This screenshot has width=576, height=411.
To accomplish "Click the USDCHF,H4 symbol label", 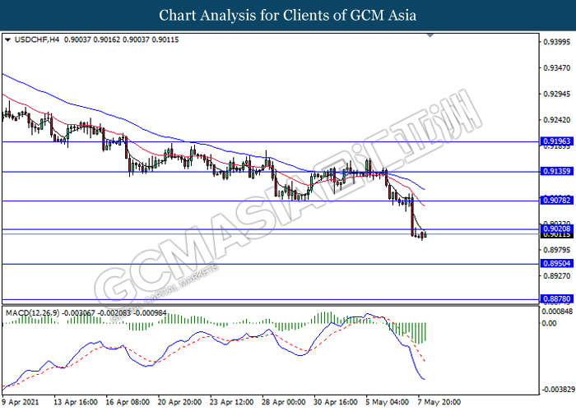I will (37, 39).
